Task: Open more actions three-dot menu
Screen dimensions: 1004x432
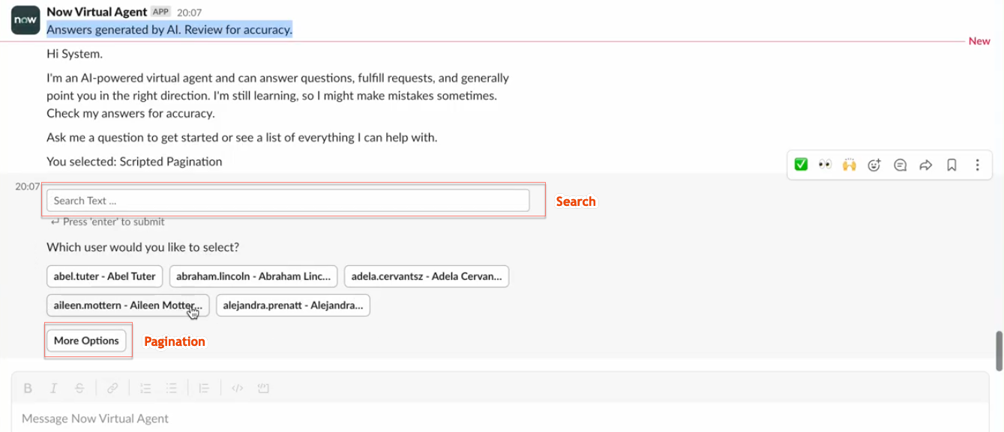Action: point(977,165)
